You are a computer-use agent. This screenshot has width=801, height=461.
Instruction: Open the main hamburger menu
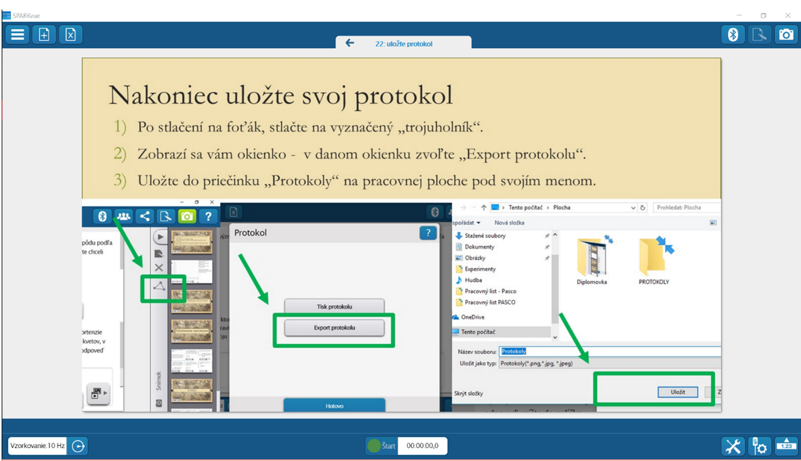point(17,35)
